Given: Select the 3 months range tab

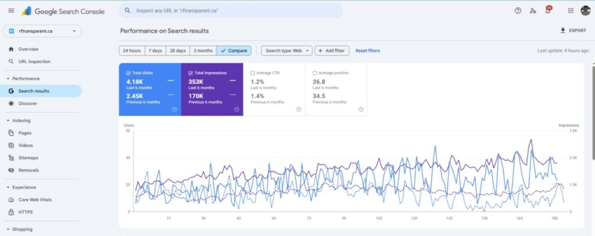Looking at the screenshot, I should 203,51.
